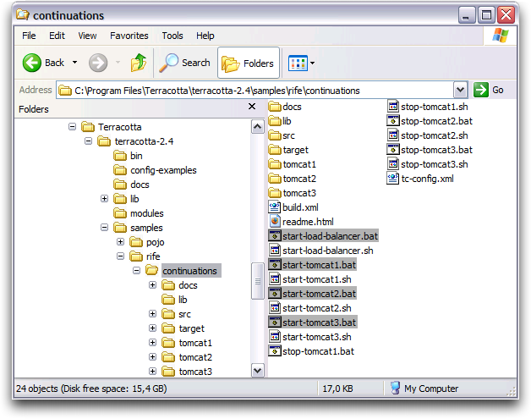531x419 pixels.
Task: Click the My Computer status bar icon
Action: click(x=395, y=388)
